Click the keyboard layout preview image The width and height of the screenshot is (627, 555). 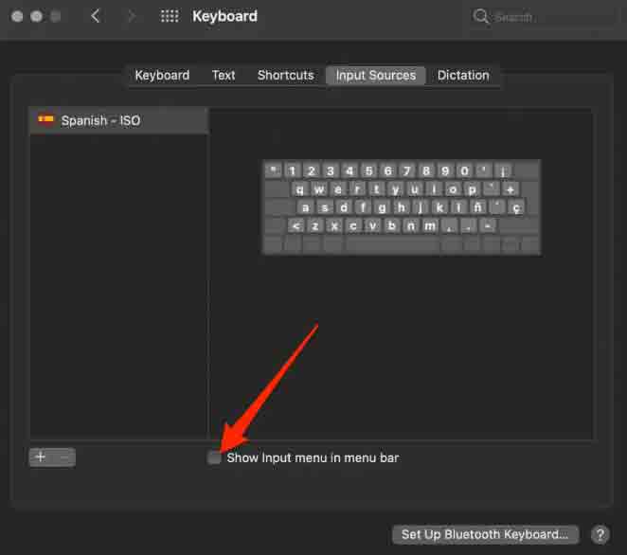[402, 207]
